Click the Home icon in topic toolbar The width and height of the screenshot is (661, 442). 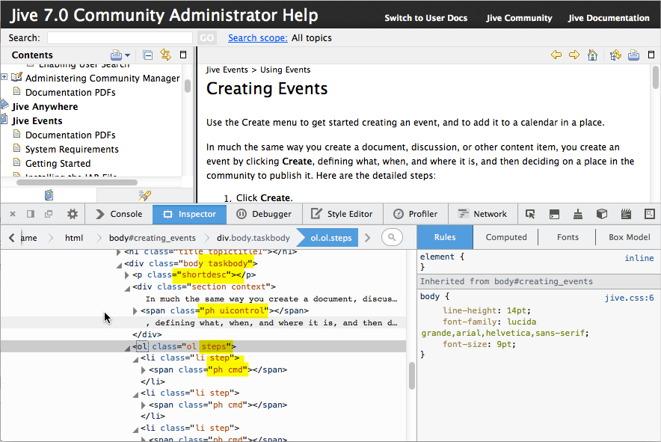[592, 55]
